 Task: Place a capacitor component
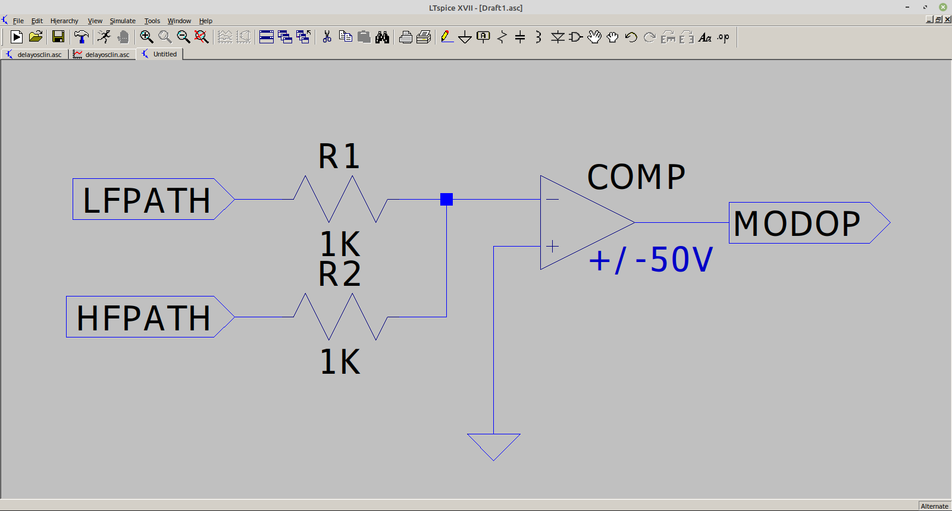pos(520,37)
